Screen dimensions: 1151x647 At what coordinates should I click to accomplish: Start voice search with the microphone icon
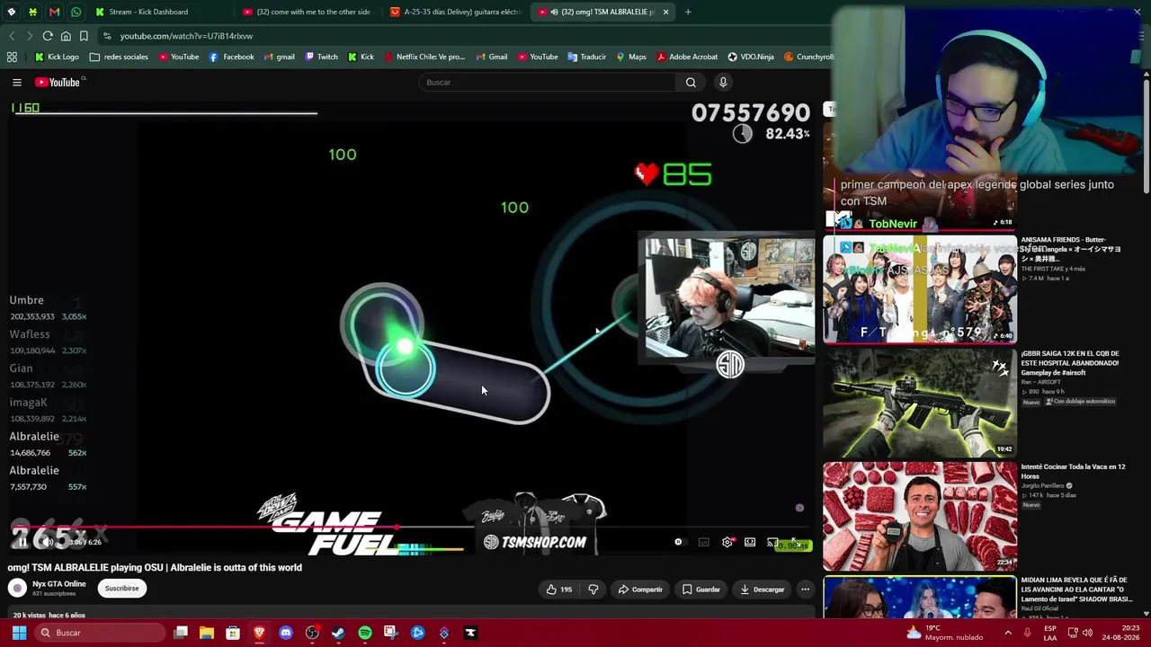(722, 83)
